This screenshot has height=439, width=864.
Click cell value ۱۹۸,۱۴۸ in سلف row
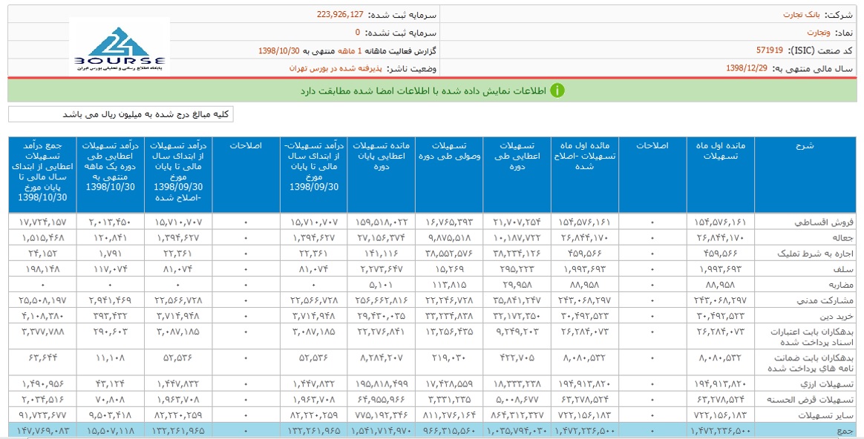tap(42, 269)
